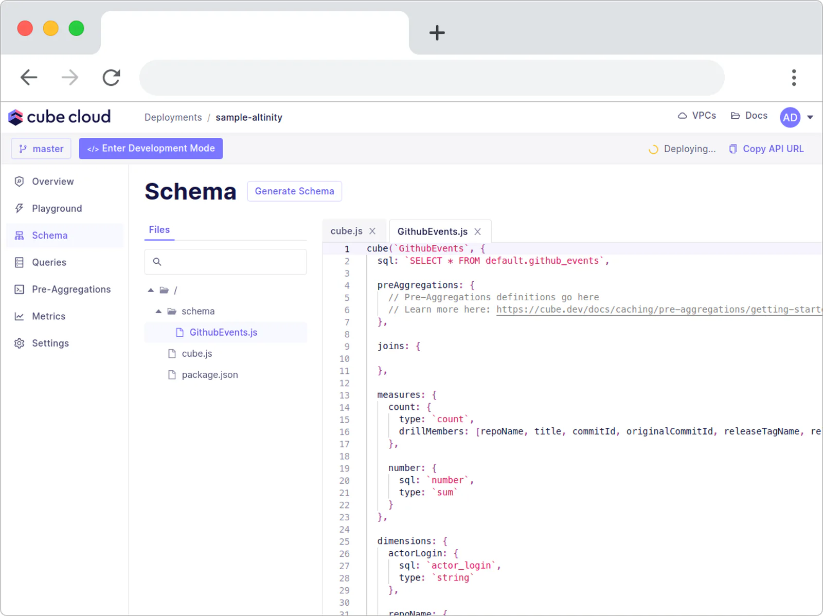The width and height of the screenshot is (823, 616).
Task: Open Pre-Aggregations in the sidebar
Action: (x=71, y=289)
